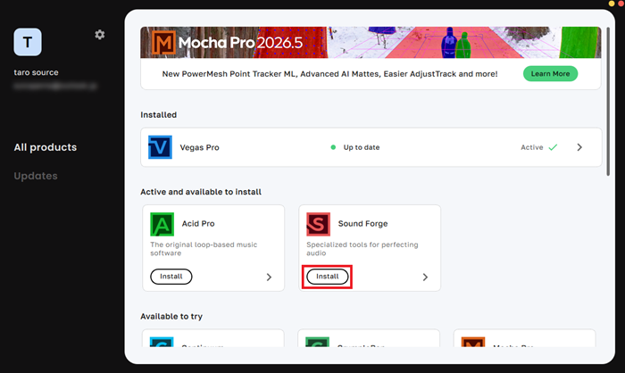Switch to Updates in sidebar
The height and width of the screenshot is (373, 625).
[36, 176]
